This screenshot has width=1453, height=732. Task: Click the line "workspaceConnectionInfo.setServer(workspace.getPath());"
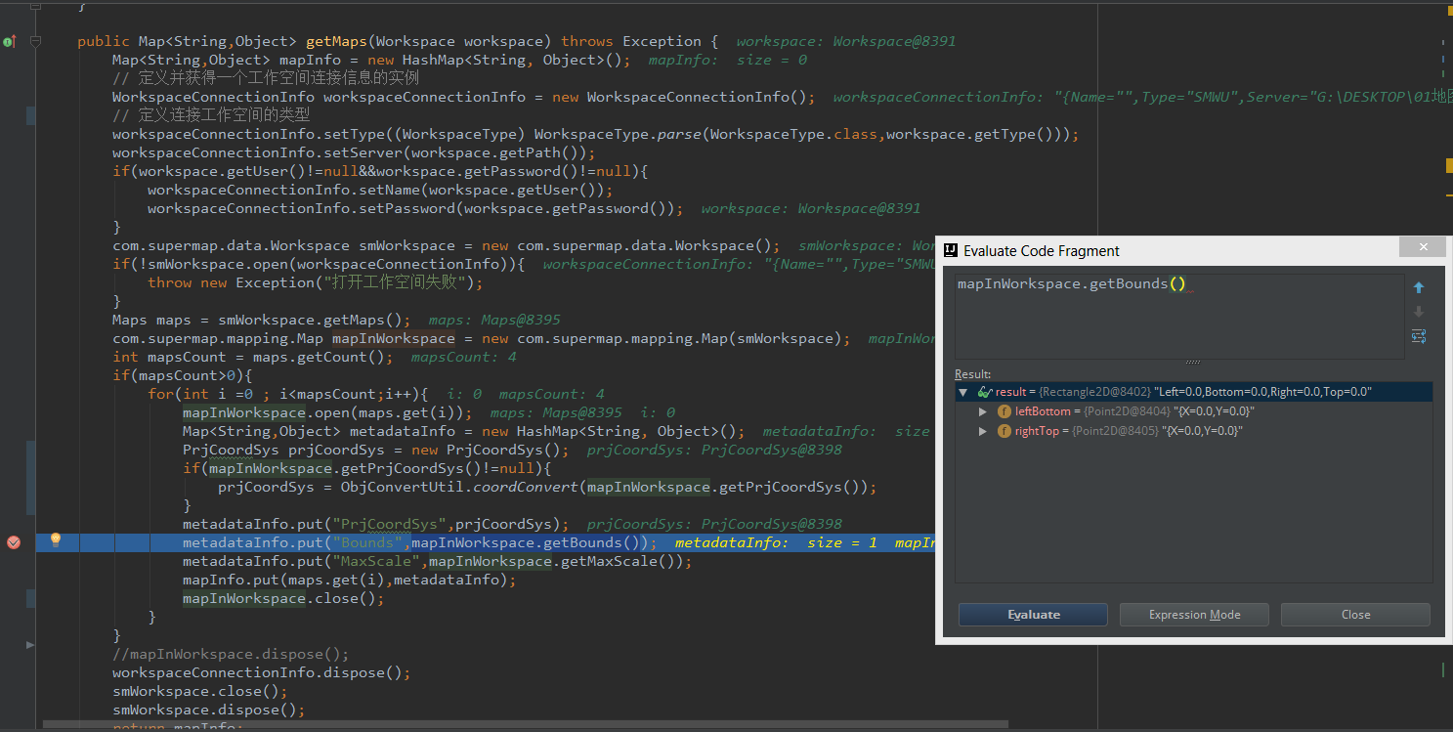[354, 152]
